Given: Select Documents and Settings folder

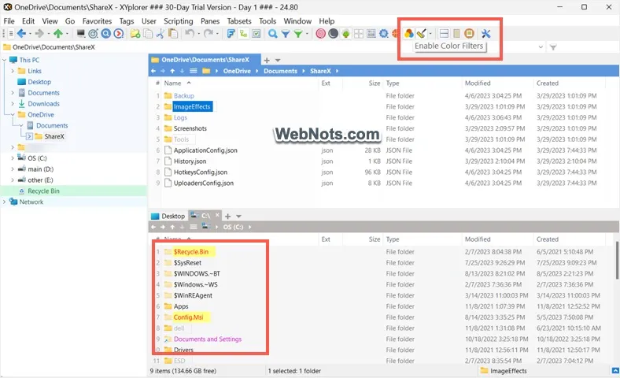Looking at the screenshot, I should (x=208, y=339).
